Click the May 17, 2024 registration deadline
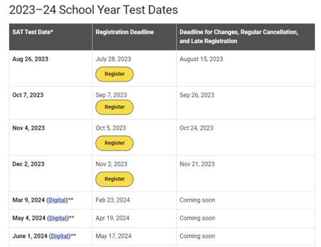 pos(114,236)
